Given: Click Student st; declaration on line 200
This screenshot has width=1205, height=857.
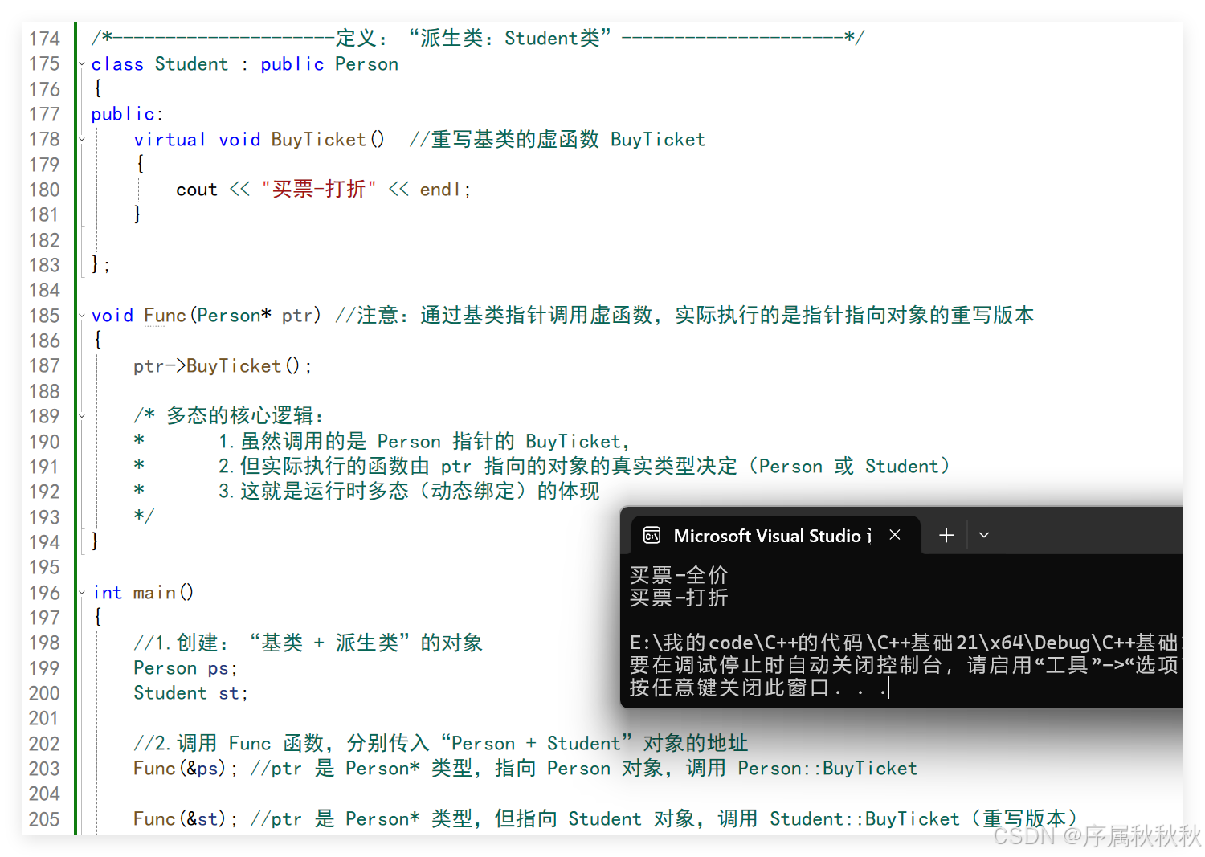Looking at the screenshot, I should [x=190, y=693].
